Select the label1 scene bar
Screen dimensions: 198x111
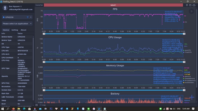[x=113, y=5]
